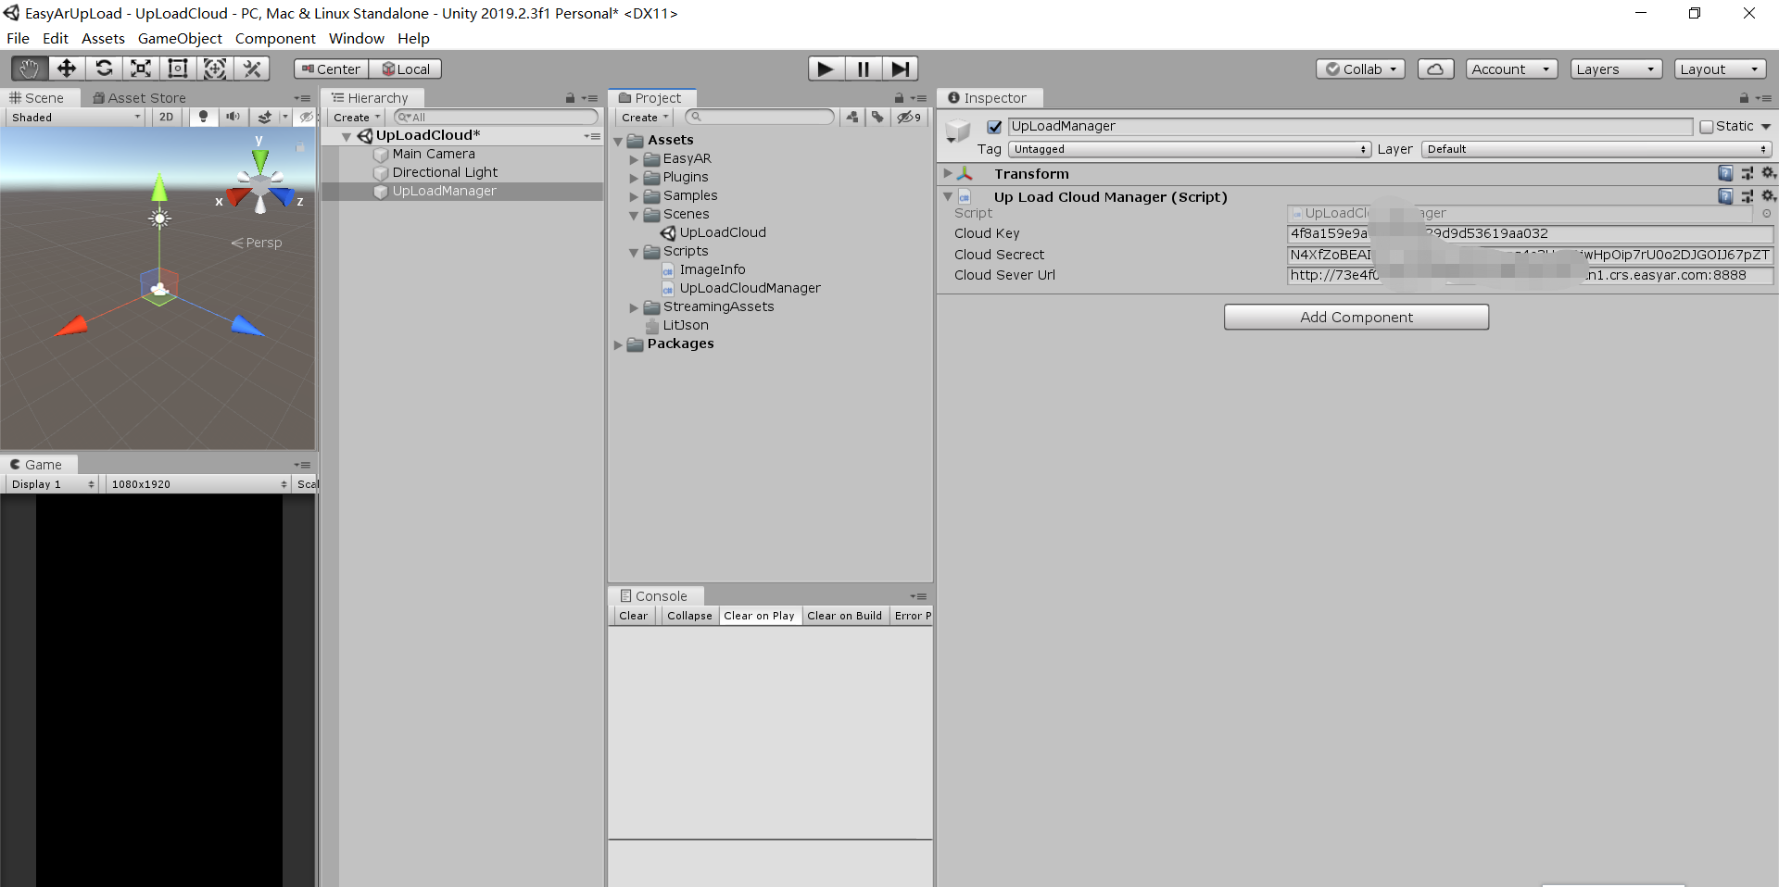The width and height of the screenshot is (1779, 887).
Task: Switch to the Asset Store tab
Action: pos(139,98)
